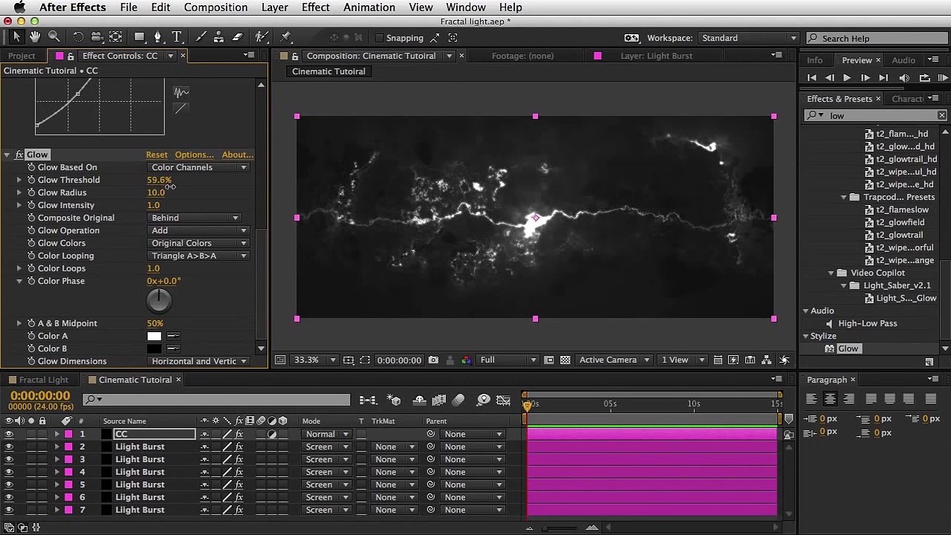Image resolution: width=951 pixels, height=535 pixels.
Task: Expand layer 3 Light Burst properties
Action: point(56,459)
